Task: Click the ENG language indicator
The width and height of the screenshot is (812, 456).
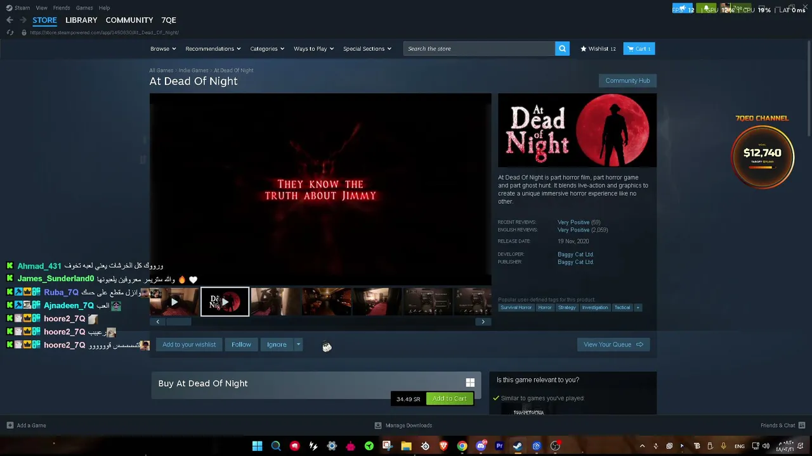Action: (740, 446)
